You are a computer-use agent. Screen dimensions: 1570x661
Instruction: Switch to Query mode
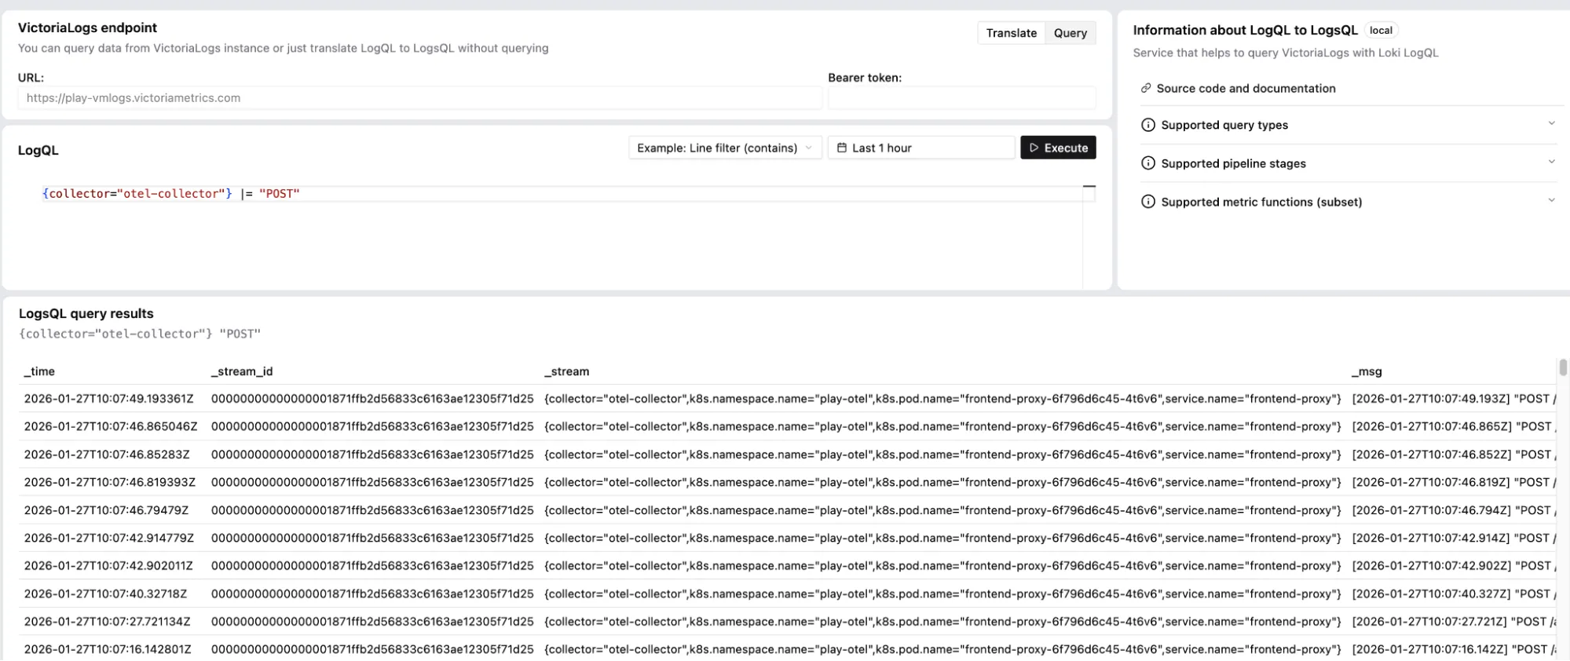click(x=1070, y=33)
